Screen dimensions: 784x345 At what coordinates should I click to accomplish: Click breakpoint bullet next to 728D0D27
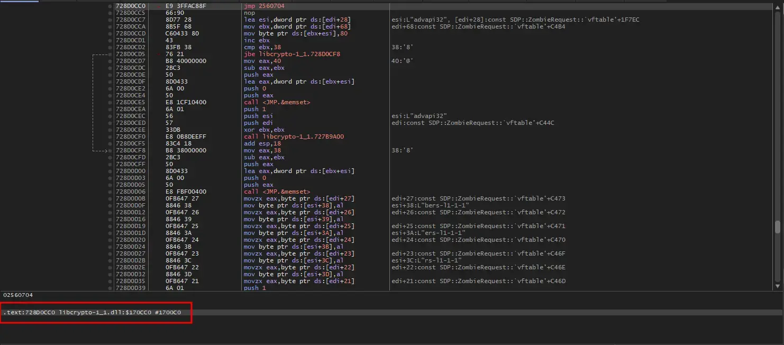110,253
